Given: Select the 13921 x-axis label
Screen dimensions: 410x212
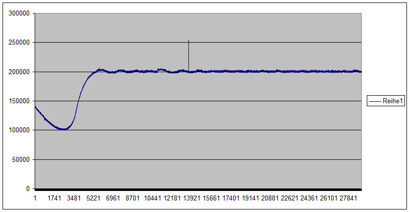Looking at the screenshot, I should point(190,198).
